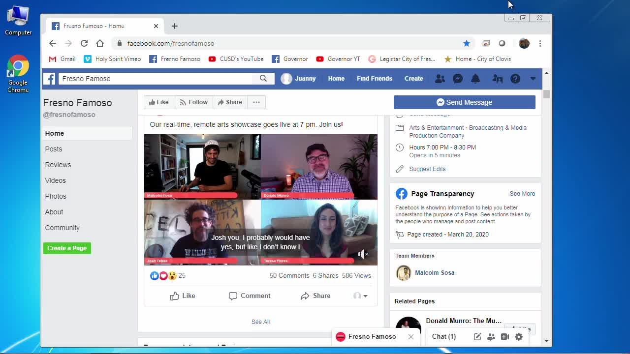Click Find Friends in header

click(x=375, y=79)
